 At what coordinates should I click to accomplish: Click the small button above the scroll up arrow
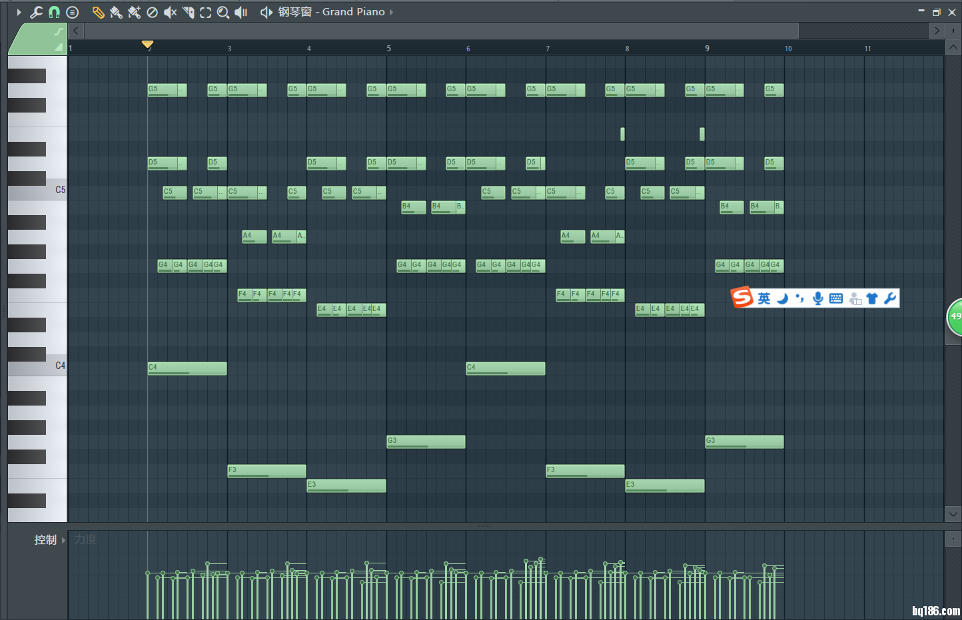coord(953,31)
